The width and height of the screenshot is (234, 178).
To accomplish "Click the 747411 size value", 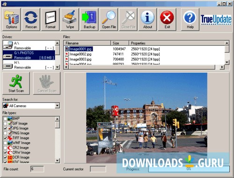I will click(x=118, y=54).
